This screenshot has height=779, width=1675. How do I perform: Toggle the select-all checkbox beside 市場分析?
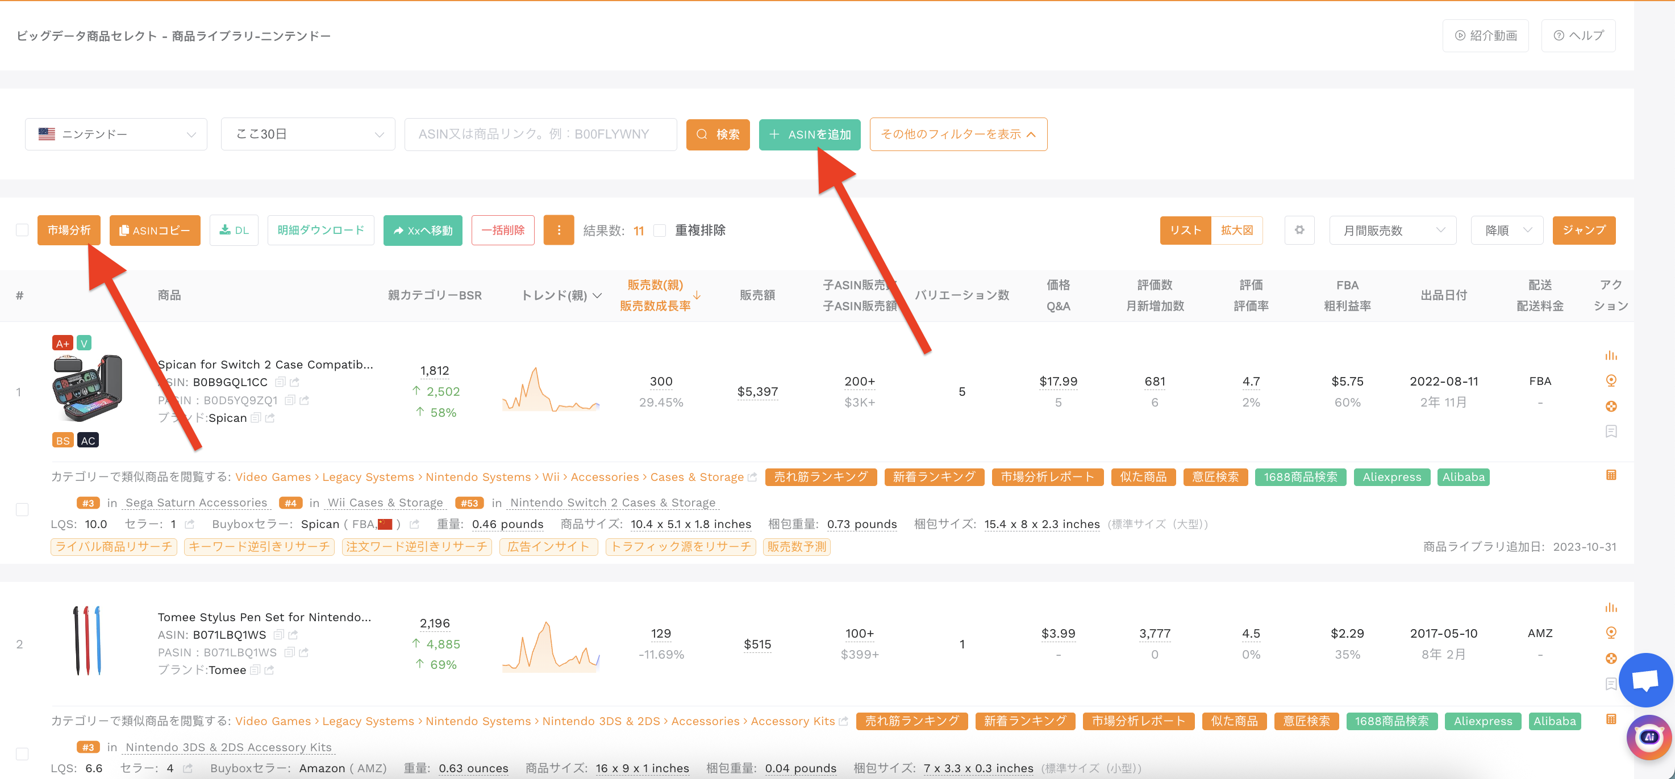coord(22,230)
